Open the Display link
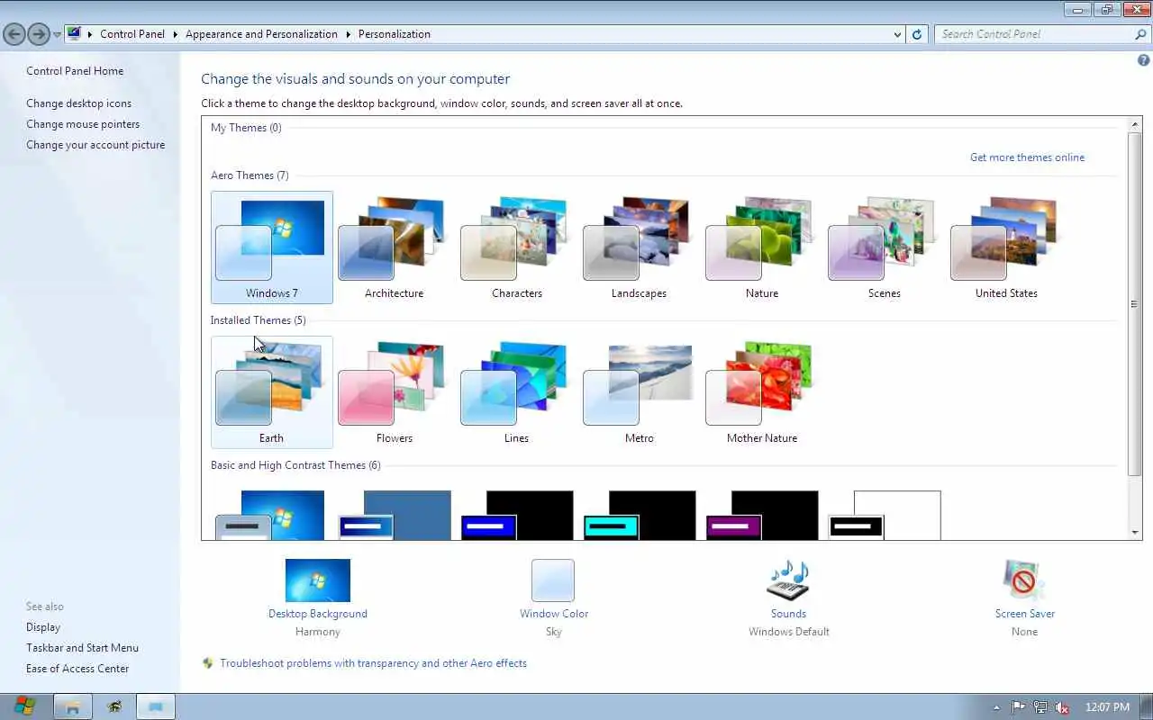Viewport: 1153px width, 720px height. [x=43, y=627]
